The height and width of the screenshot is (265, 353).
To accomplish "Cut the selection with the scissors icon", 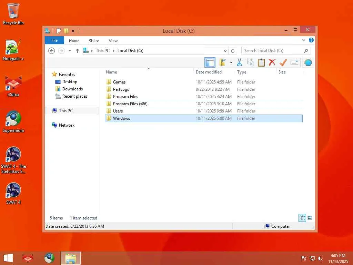I will [x=239, y=62].
